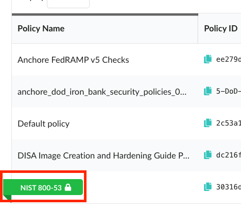Click the green NIST 800-53 ribbon label
The width and height of the screenshot is (241, 211).
click(x=43, y=187)
